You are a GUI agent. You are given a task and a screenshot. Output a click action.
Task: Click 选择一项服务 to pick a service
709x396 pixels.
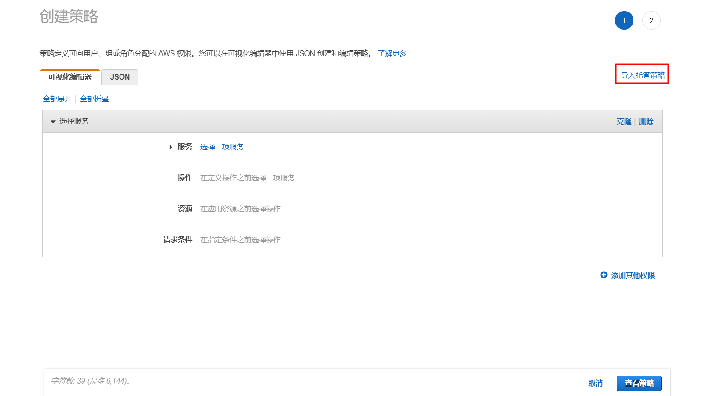pos(222,147)
